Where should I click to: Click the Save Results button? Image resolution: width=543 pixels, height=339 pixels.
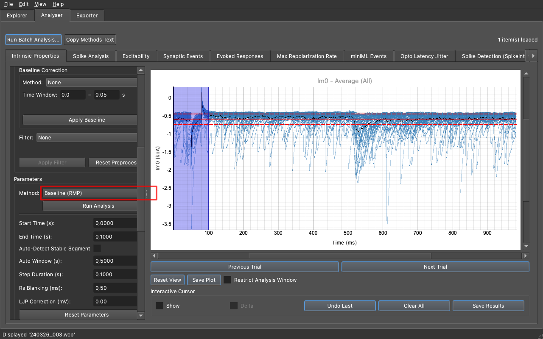coord(488,306)
